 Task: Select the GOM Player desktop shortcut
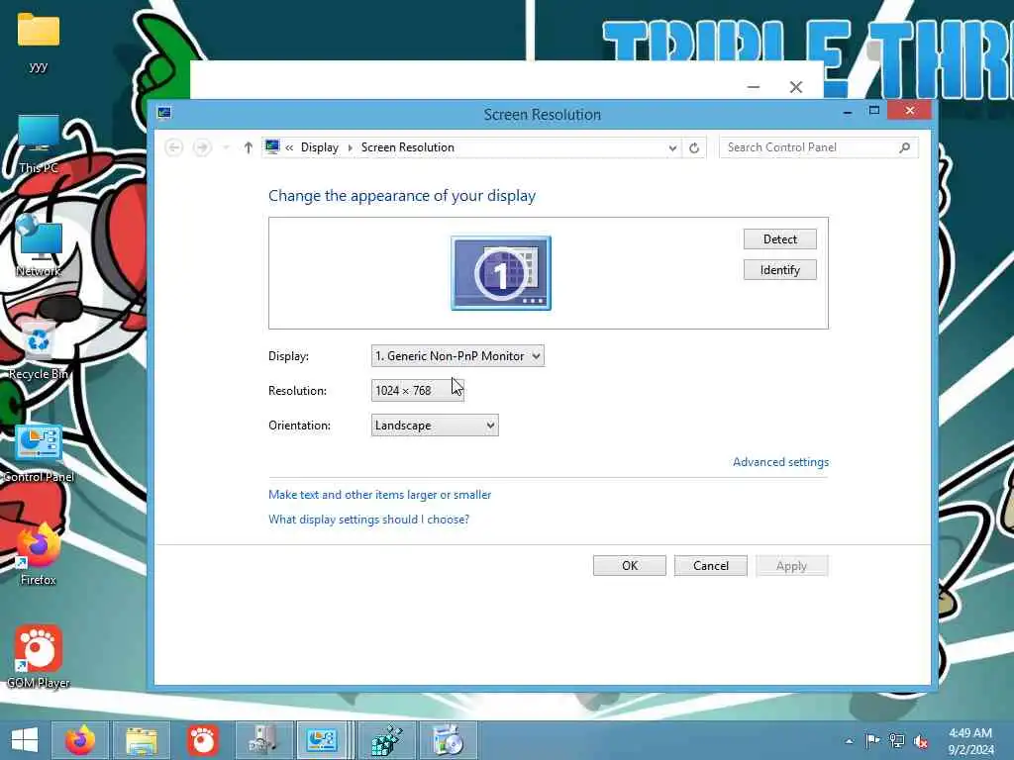click(x=39, y=657)
